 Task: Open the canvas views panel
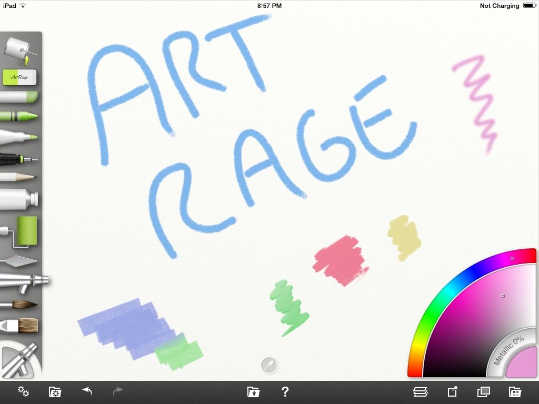(x=483, y=392)
